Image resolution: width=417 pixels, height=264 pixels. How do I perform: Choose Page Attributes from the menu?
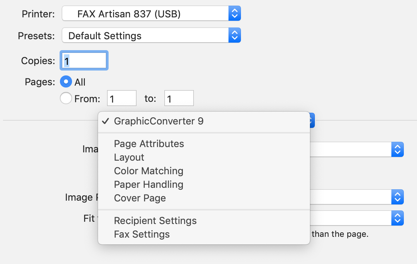coord(149,144)
